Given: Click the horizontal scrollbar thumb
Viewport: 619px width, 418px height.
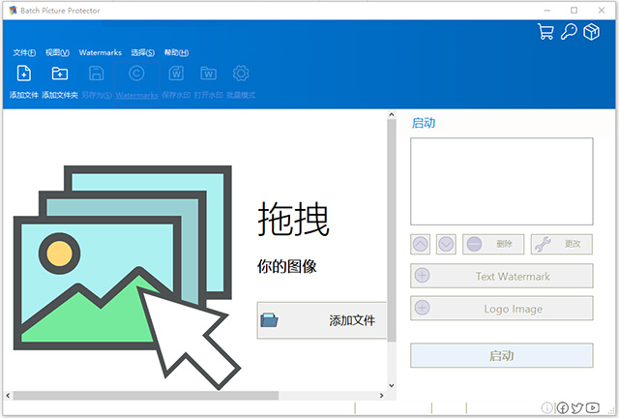Looking at the screenshot, I should tap(146, 395).
